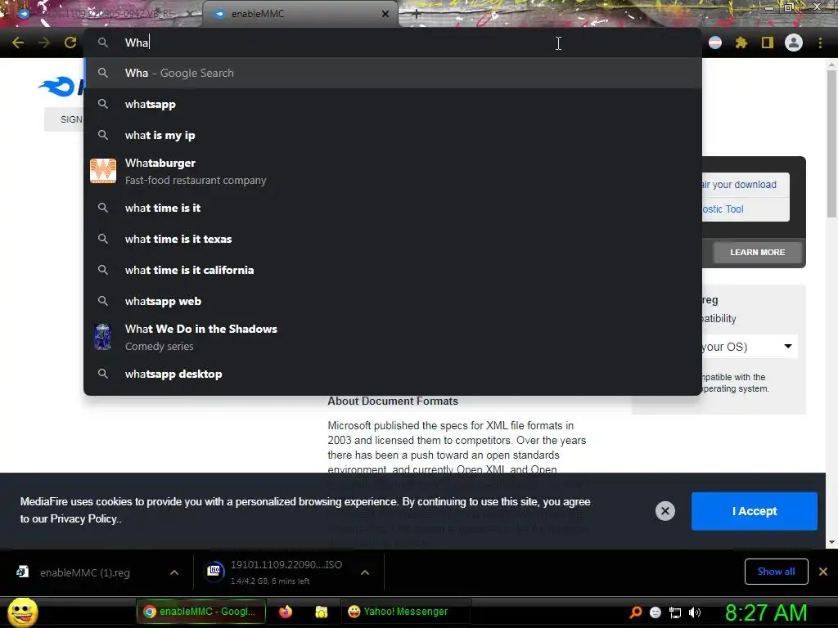
Task: Switch to the enableMMC tab
Action: click(x=300, y=14)
